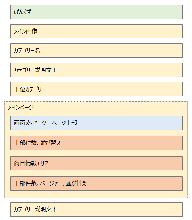Click the カテゴリー名 text label
Screen dimensions: 192x220
(27, 50)
